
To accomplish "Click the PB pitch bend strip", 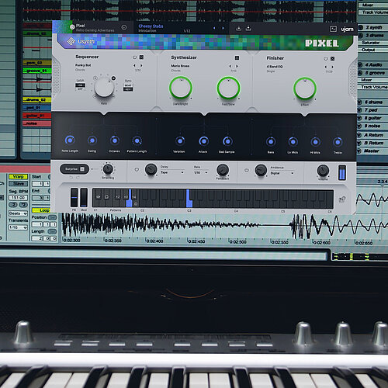I will [x=74, y=197].
